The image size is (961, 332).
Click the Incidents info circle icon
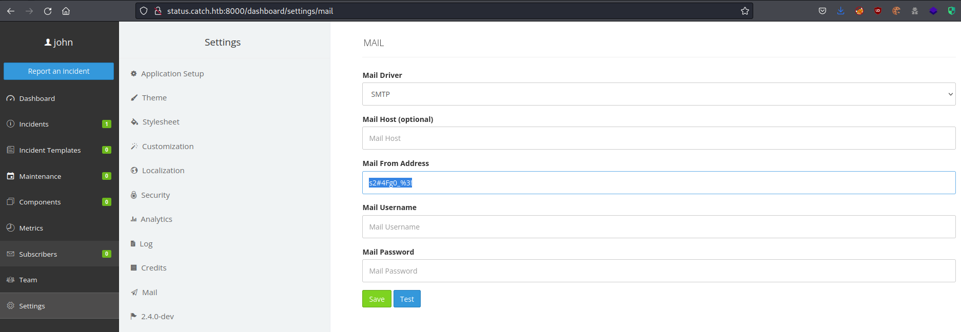(10, 123)
